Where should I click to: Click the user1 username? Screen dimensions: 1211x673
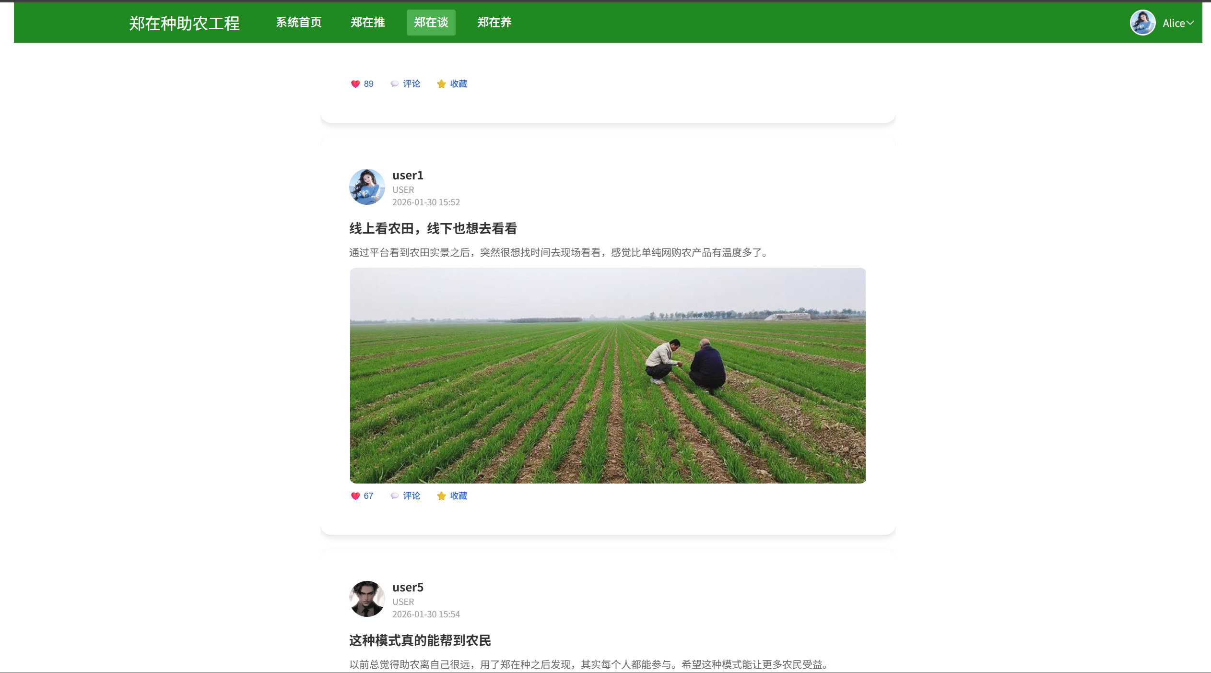(x=408, y=176)
